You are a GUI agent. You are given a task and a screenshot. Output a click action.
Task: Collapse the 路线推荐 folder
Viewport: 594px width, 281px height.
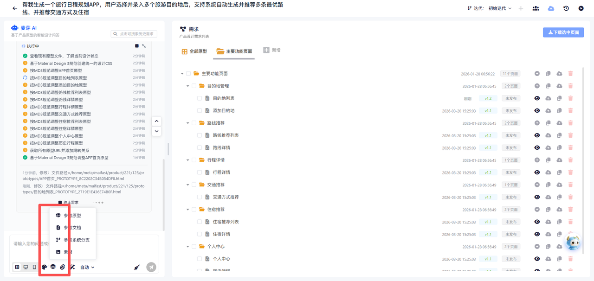(x=188, y=123)
